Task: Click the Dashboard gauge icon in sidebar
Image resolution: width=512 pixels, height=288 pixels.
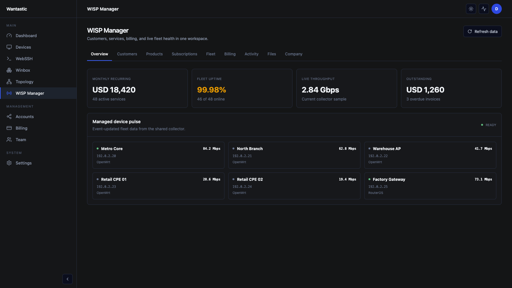Action: point(9,36)
